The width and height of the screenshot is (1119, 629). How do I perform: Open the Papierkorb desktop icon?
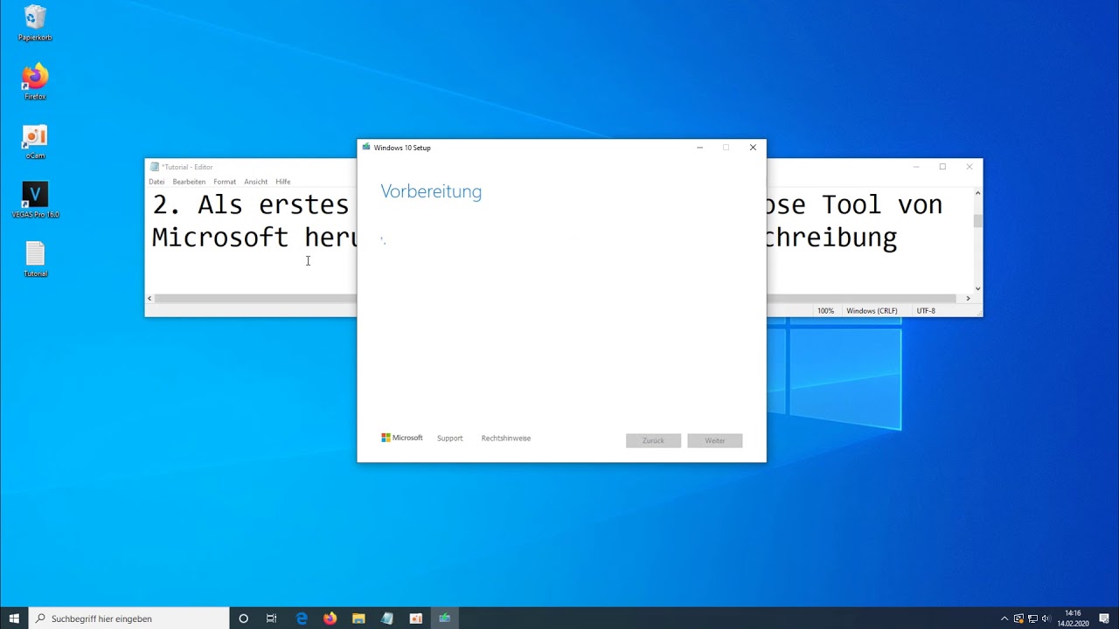coord(35,24)
